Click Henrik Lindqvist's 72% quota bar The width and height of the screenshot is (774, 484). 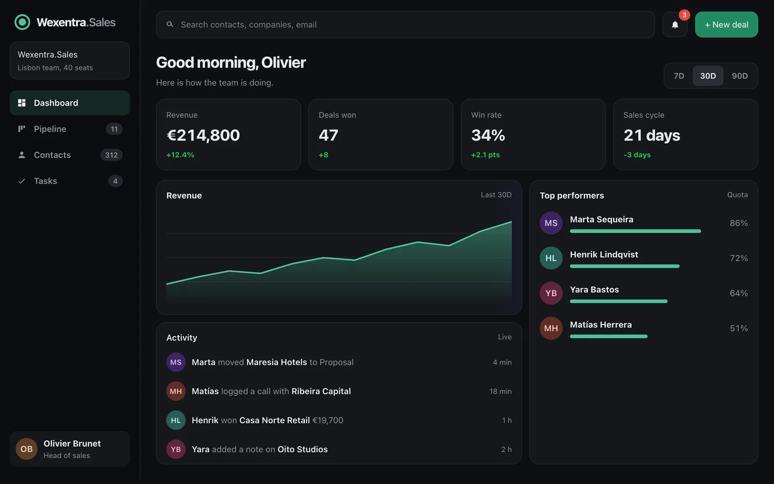tap(625, 266)
